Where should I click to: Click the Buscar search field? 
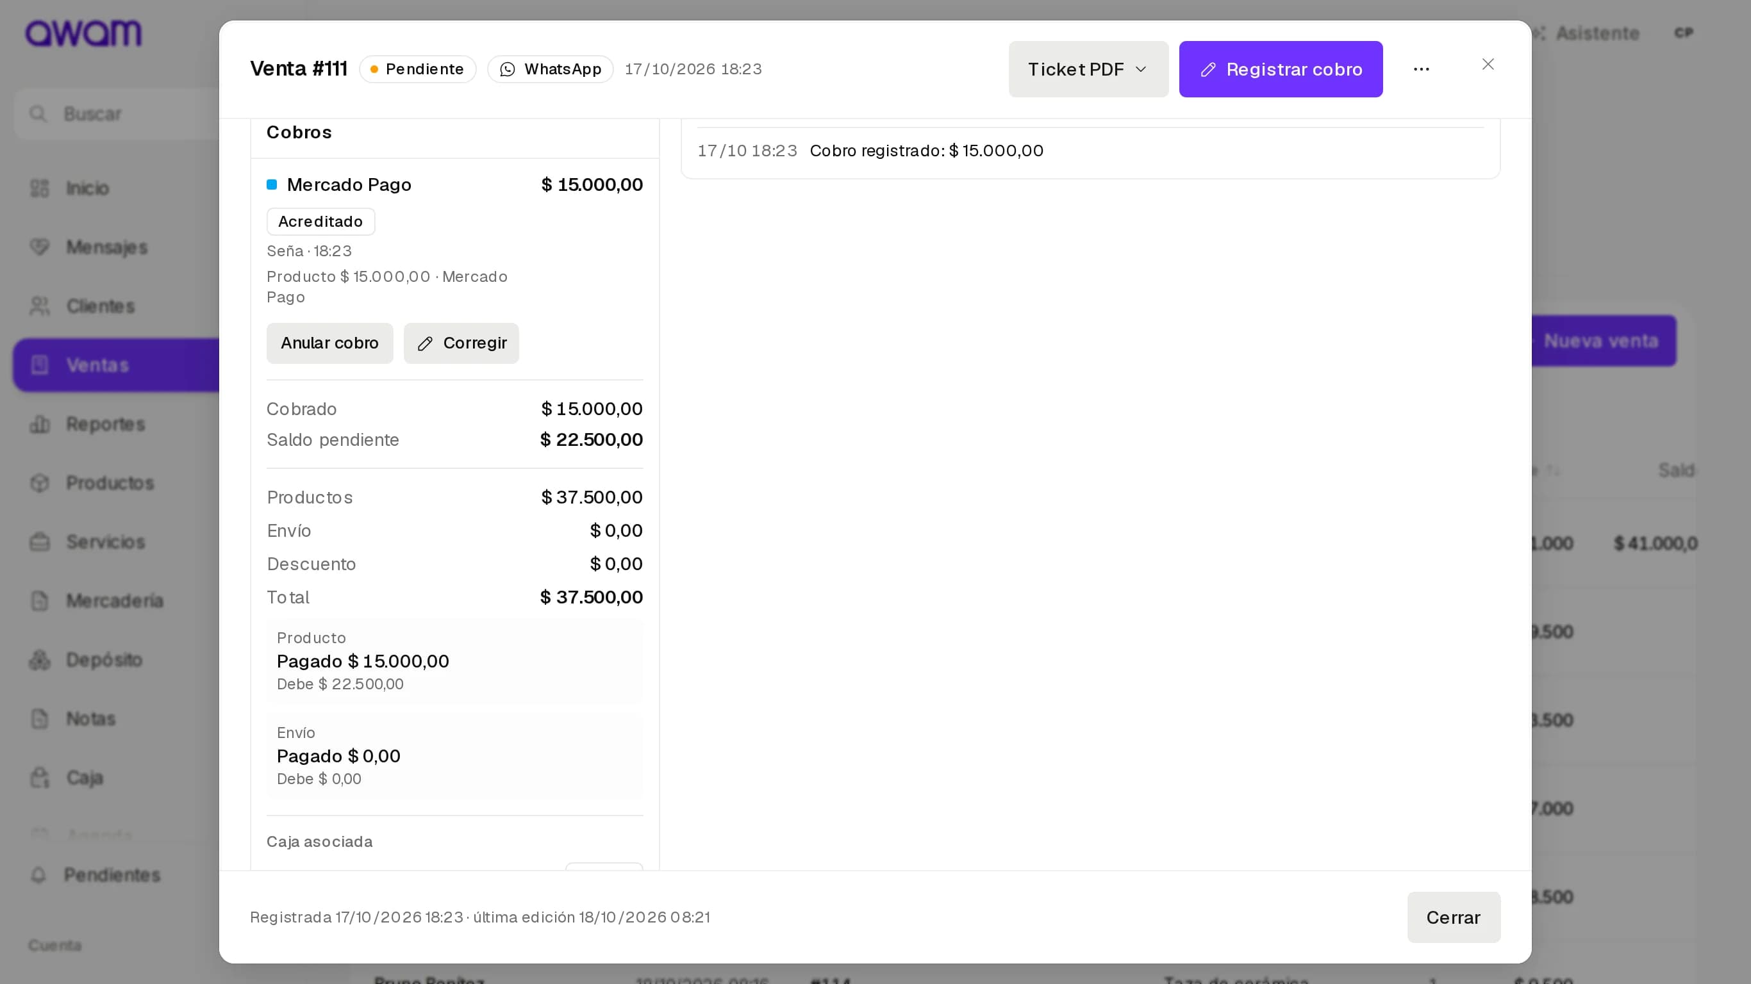point(115,114)
